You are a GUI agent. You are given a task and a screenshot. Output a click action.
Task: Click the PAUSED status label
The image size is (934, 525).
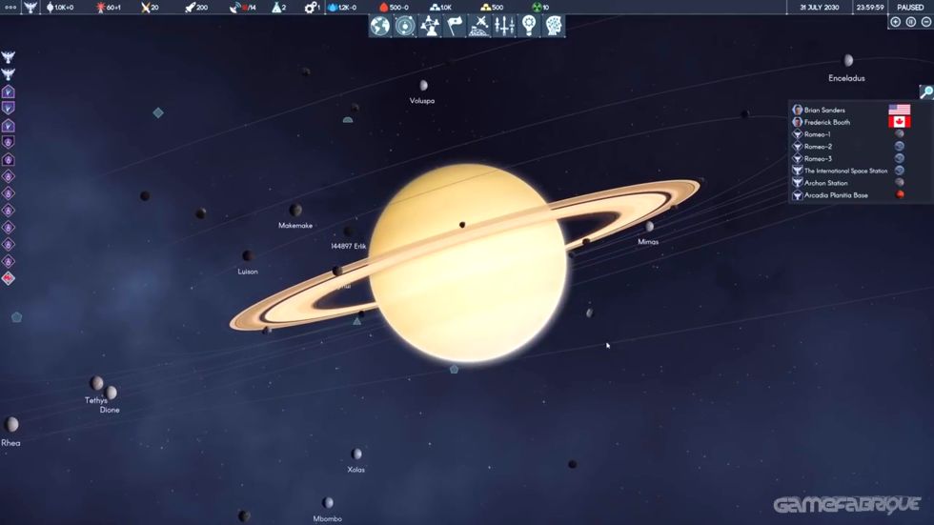coord(910,7)
